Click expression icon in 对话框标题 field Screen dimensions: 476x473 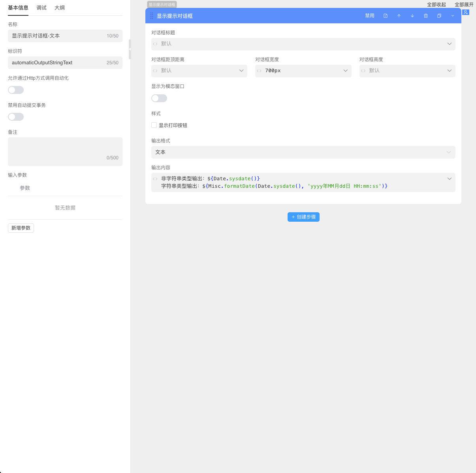[155, 44]
